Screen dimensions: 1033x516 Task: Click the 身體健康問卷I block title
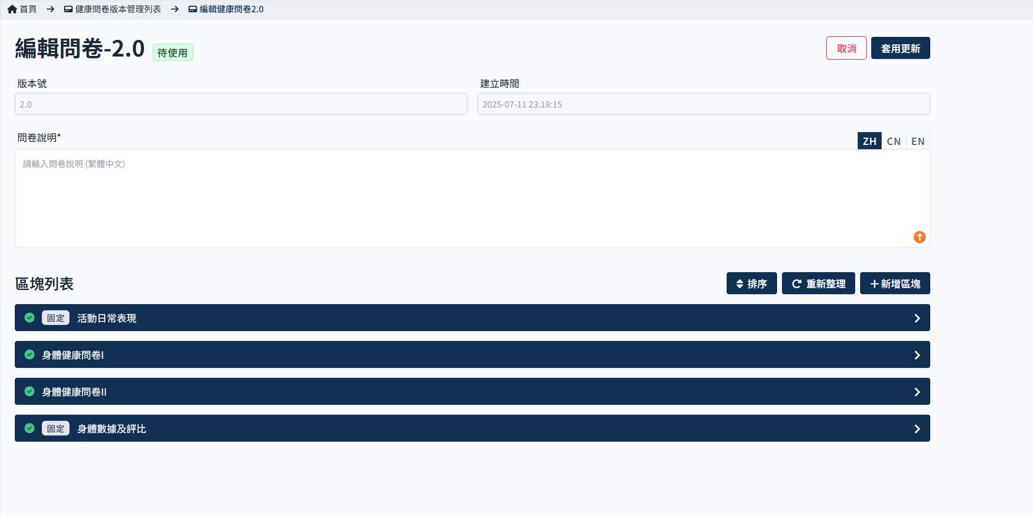[x=73, y=355]
